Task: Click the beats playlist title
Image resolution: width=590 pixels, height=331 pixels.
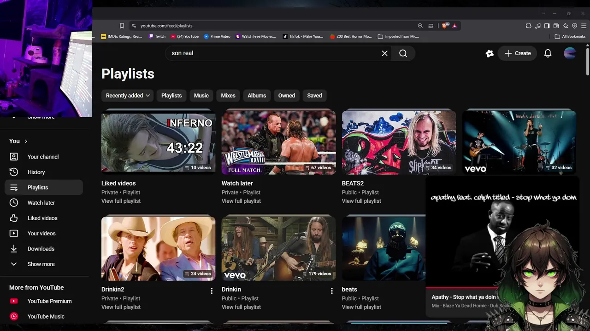Action: click(349, 290)
